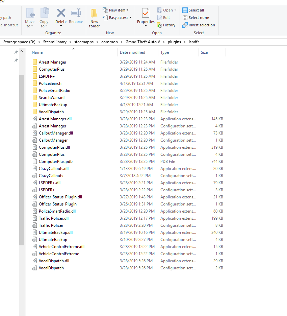
Task: Select ComputerPlus.dll file name
Action: (x=54, y=147)
